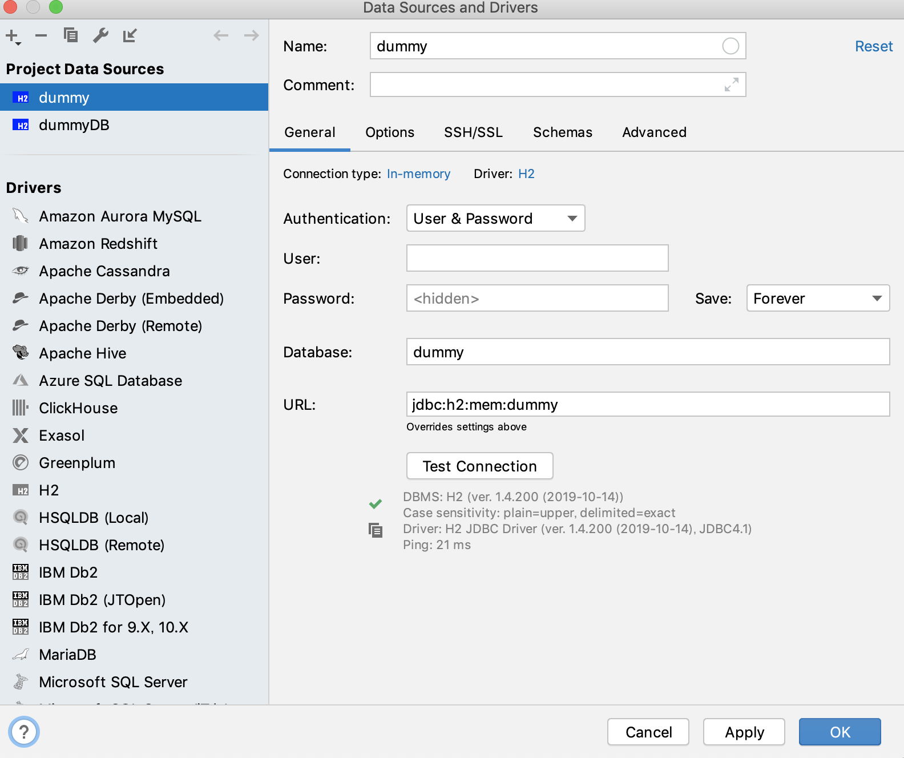904x758 pixels.
Task: Click the H2 driver link
Action: click(x=526, y=174)
